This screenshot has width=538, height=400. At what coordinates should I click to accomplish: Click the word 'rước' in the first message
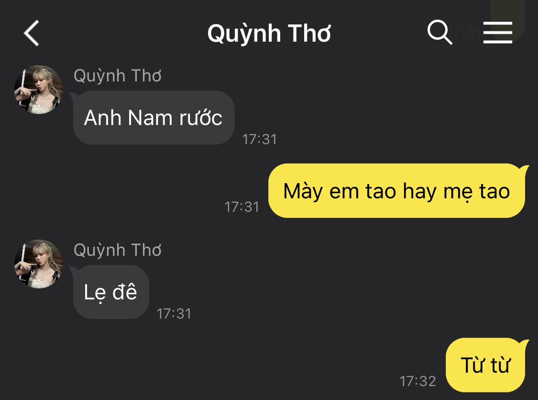click(201, 117)
